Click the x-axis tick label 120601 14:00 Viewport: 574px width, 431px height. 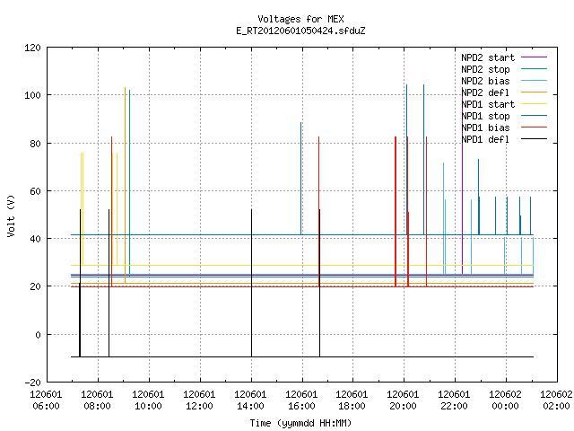251,400
